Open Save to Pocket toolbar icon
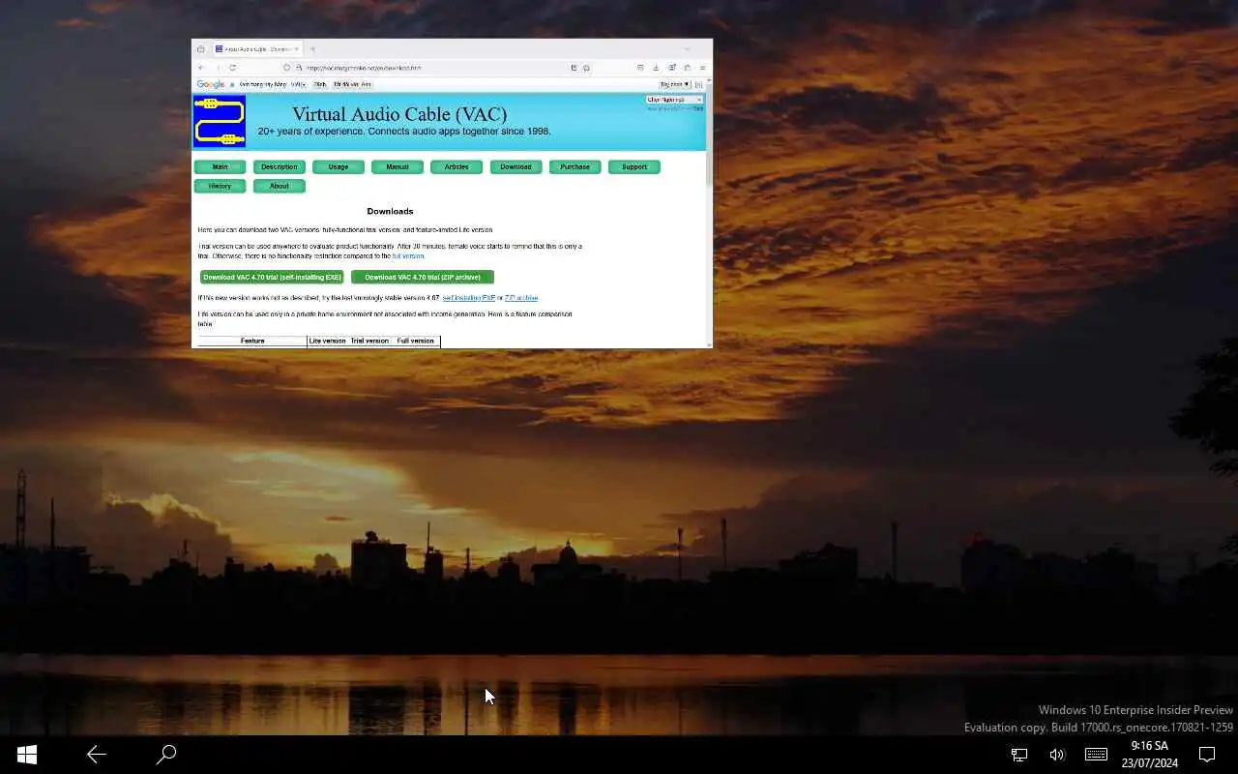1238x774 pixels. pos(640,68)
